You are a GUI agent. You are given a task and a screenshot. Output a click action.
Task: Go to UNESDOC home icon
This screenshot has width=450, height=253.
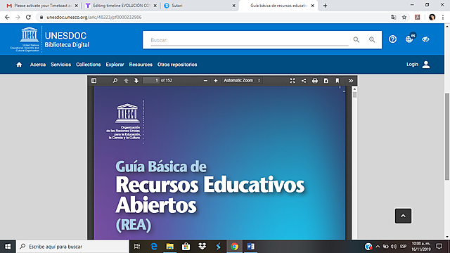(19, 65)
